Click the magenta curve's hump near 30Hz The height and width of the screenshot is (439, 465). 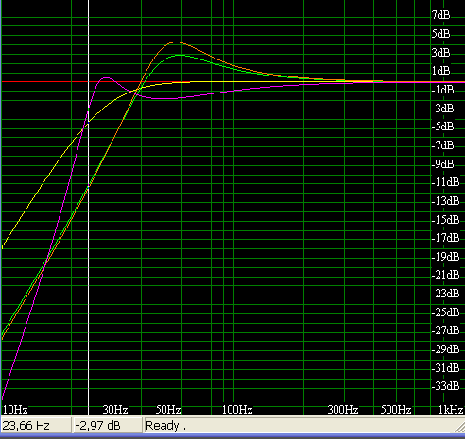(x=106, y=77)
